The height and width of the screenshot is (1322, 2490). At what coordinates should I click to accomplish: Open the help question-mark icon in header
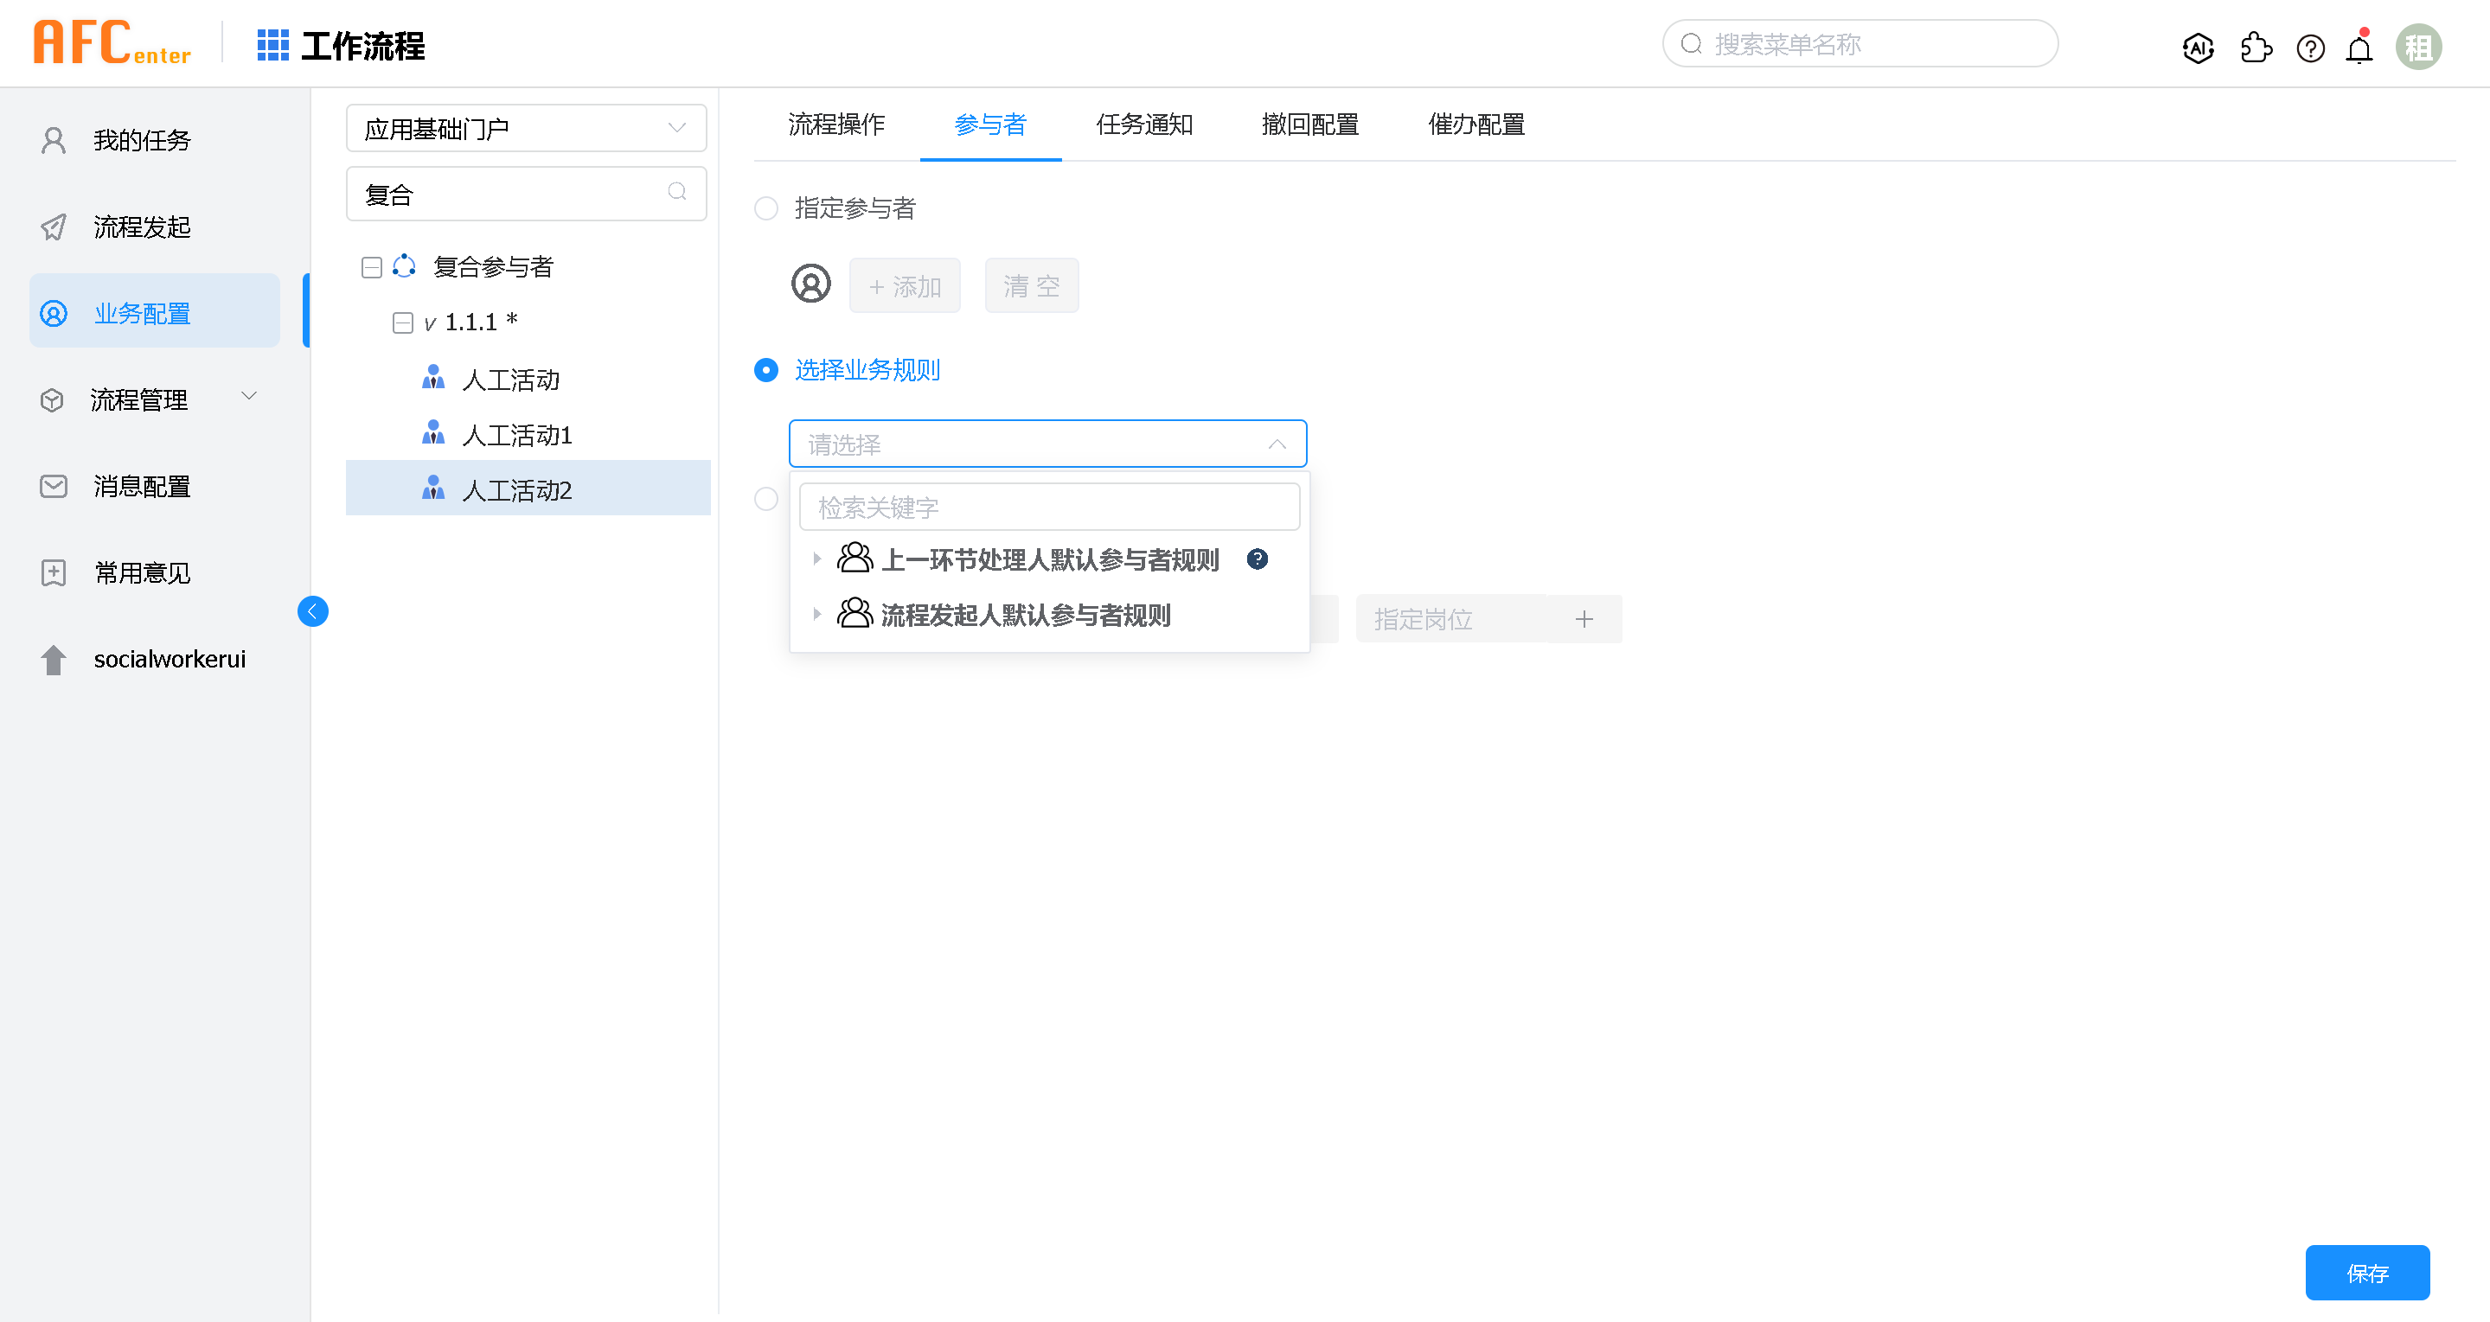coord(2310,48)
